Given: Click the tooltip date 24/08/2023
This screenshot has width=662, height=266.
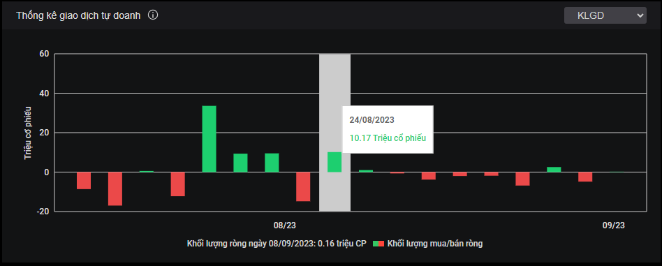Looking at the screenshot, I should pyautogui.click(x=372, y=120).
